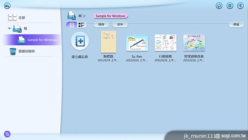Click the import icon in top-left corner
This screenshot has height=140, width=248.
[x=7, y=5]
